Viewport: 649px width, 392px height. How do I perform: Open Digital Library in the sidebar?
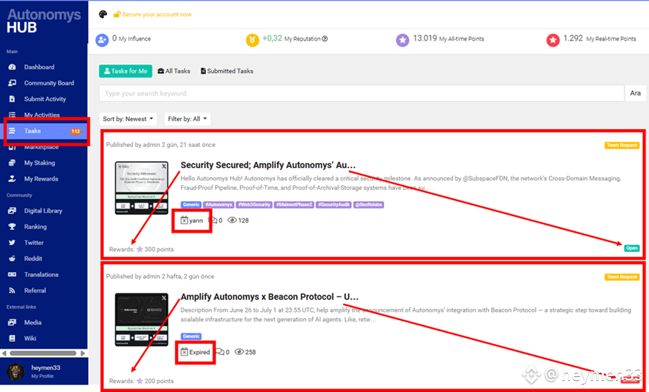(43, 211)
